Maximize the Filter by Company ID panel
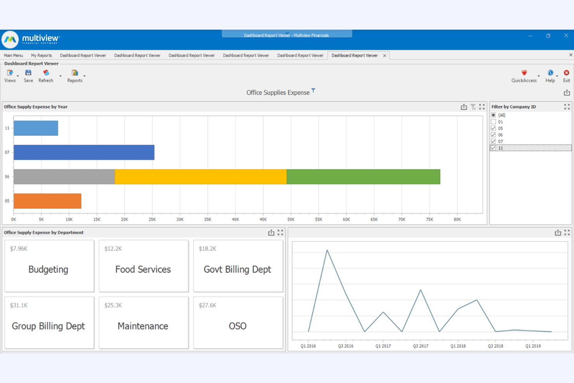This screenshot has width=574, height=383. [567, 106]
